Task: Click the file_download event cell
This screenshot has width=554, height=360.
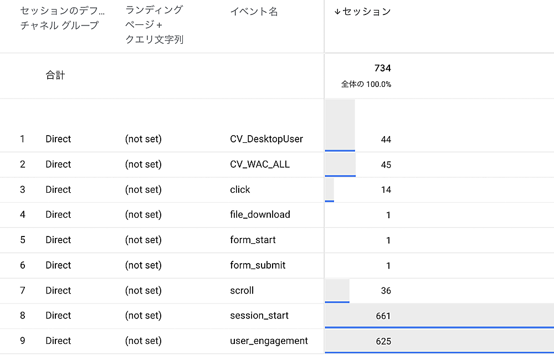Action: tap(260, 215)
